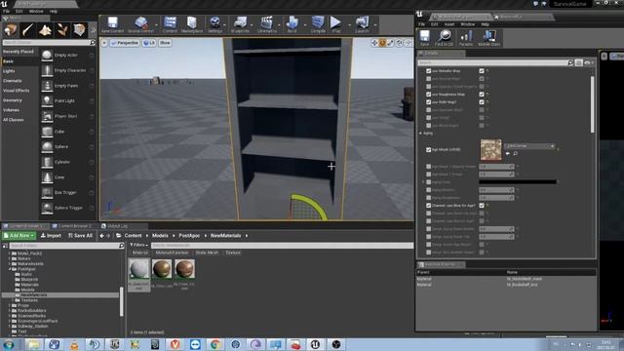Click Save in material instance editor

tap(425, 38)
